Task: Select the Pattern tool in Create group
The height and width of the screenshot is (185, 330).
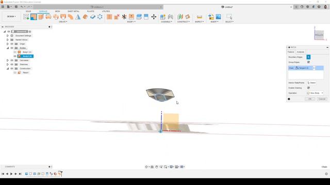Action: (100, 17)
